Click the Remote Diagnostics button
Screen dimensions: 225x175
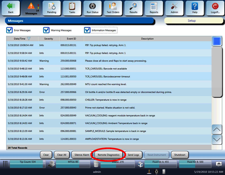coord(108,155)
